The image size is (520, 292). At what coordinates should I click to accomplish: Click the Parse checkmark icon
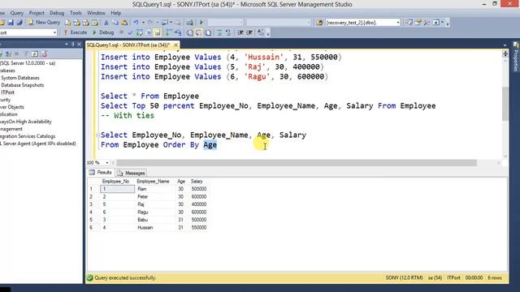[130, 32]
